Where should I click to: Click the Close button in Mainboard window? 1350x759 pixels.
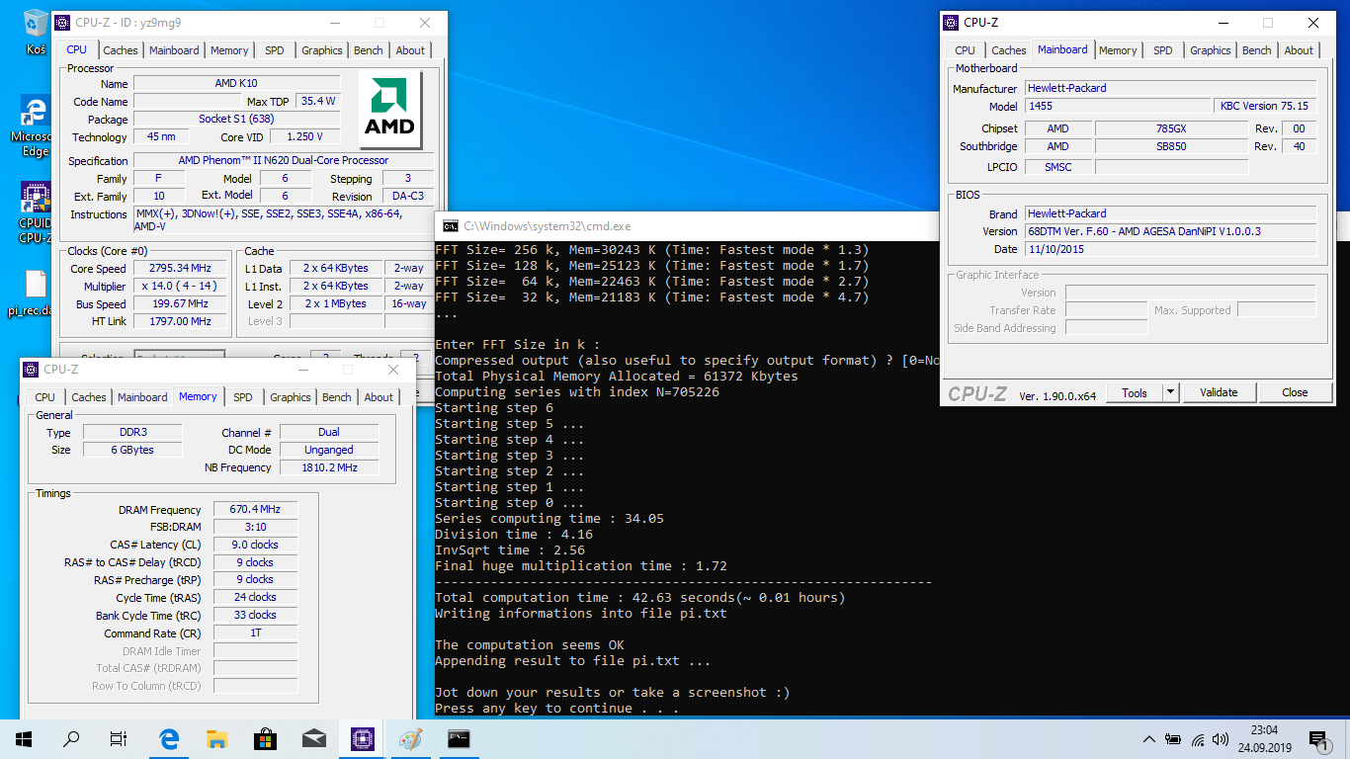click(x=1295, y=392)
